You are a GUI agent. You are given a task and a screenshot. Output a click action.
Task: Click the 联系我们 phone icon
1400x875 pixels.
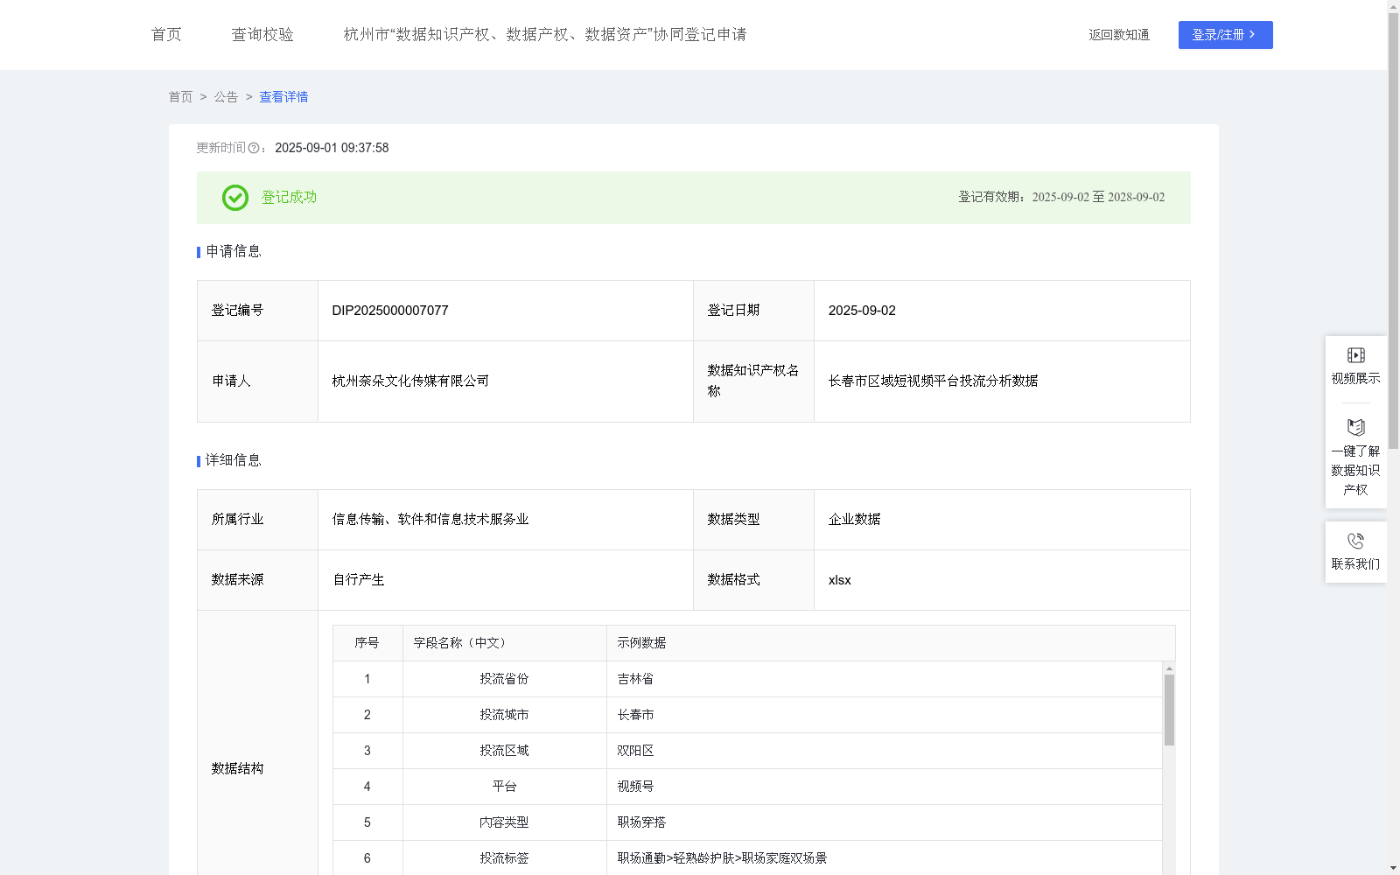pyautogui.click(x=1355, y=541)
